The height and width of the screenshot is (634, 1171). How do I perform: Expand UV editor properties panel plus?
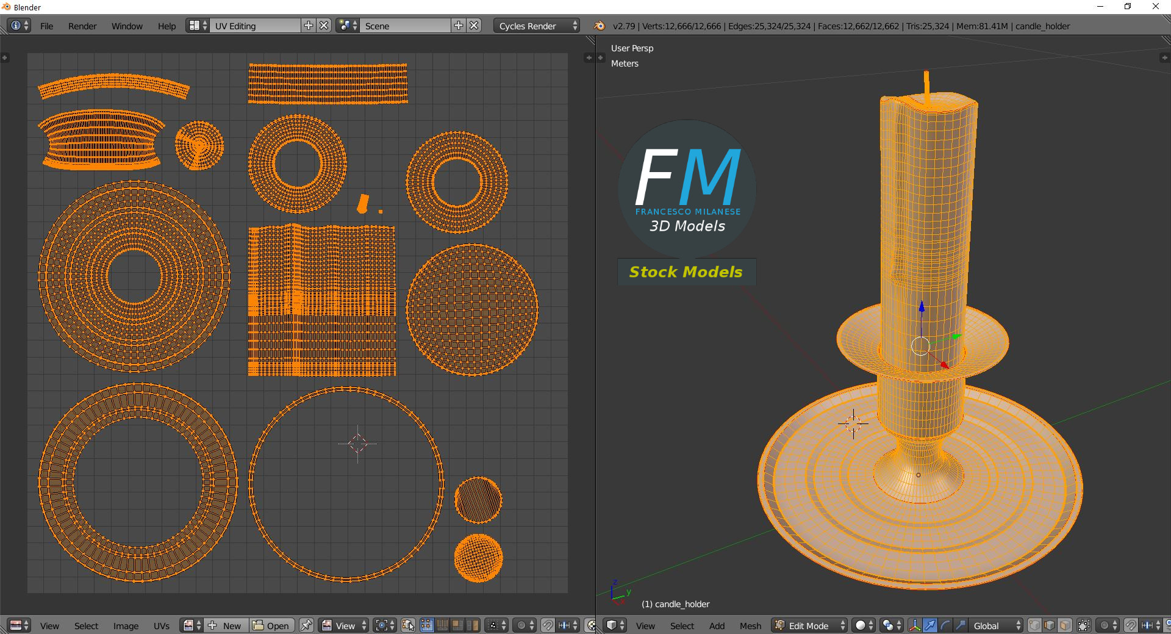589,57
